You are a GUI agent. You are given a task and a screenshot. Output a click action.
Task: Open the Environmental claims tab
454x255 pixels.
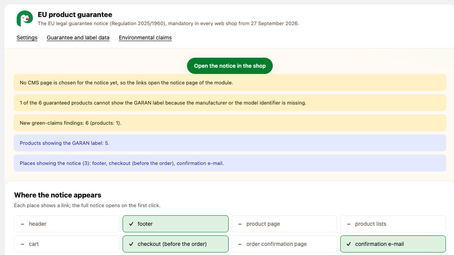click(x=145, y=37)
